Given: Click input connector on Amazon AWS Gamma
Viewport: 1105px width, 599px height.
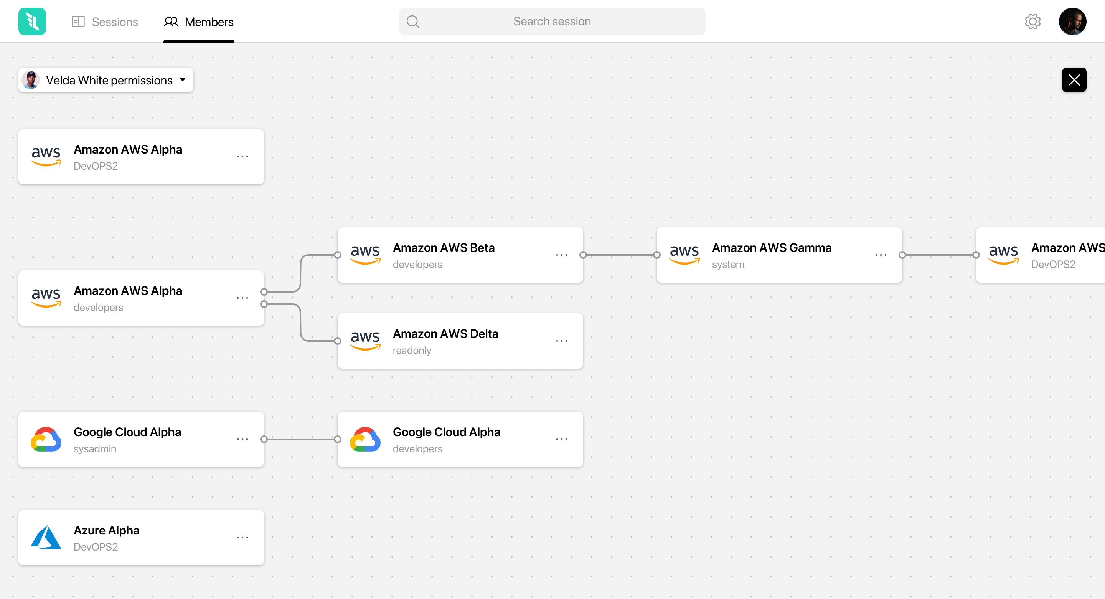Looking at the screenshot, I should click(657, 255).
